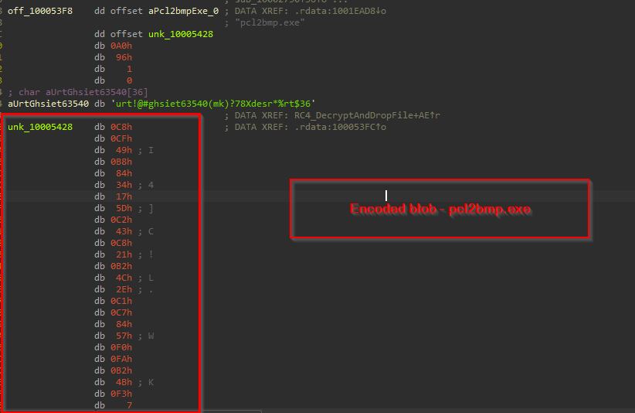635x413 pixels.
Task: Select the green unk_10005428 label definition
Action: [x=40, y=128]
